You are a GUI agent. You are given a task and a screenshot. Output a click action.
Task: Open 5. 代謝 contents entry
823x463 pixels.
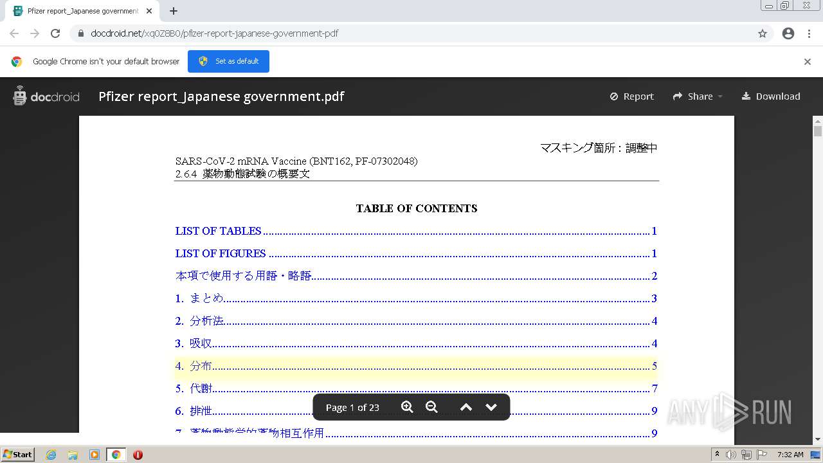pos(416,388)
